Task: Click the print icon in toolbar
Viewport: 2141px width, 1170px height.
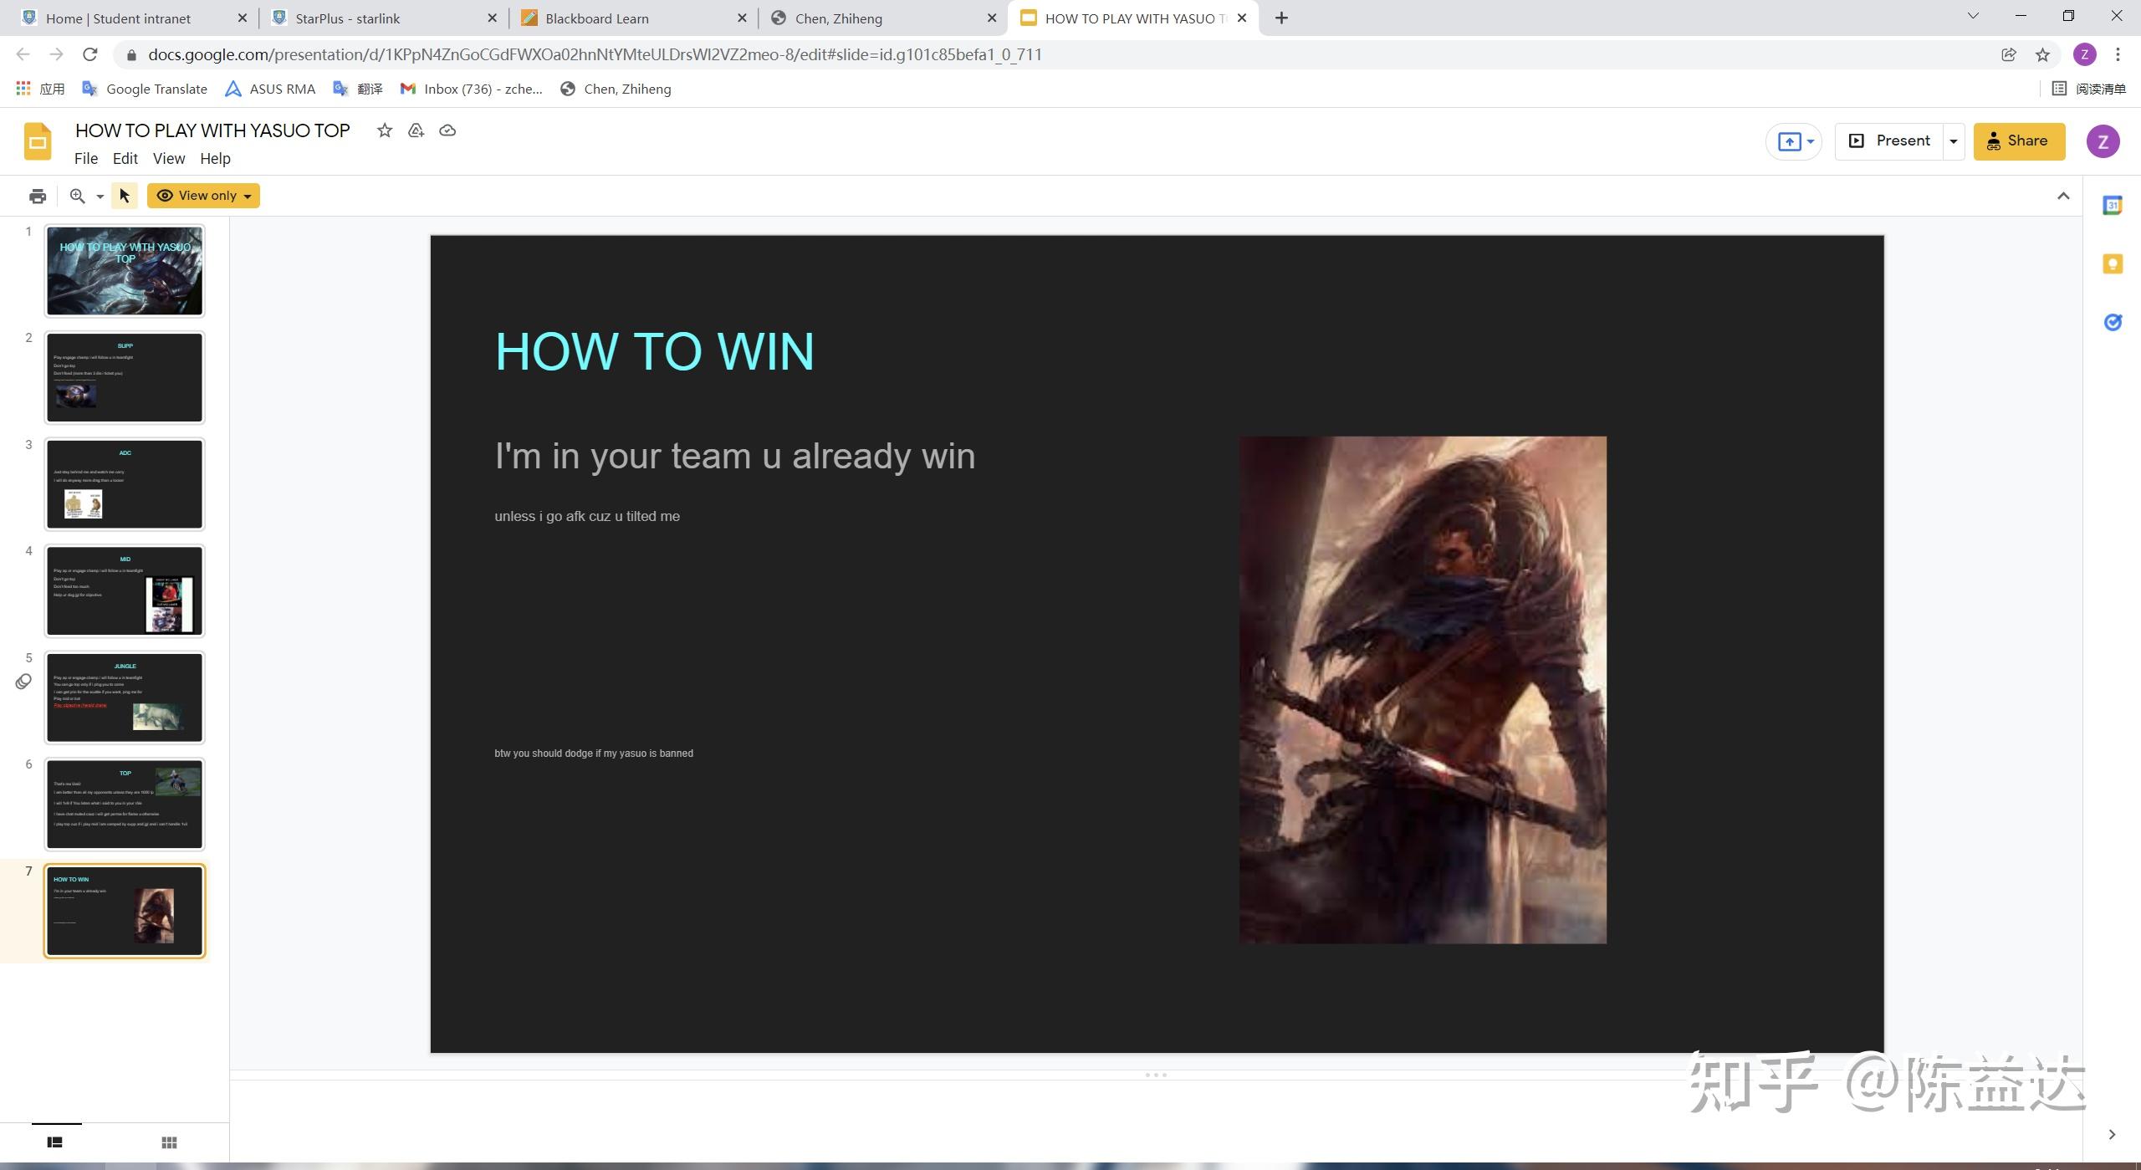Action: [38, 196]
